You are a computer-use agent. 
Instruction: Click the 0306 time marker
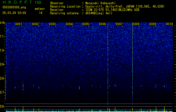pyautogui.click(x=102, y=24)
